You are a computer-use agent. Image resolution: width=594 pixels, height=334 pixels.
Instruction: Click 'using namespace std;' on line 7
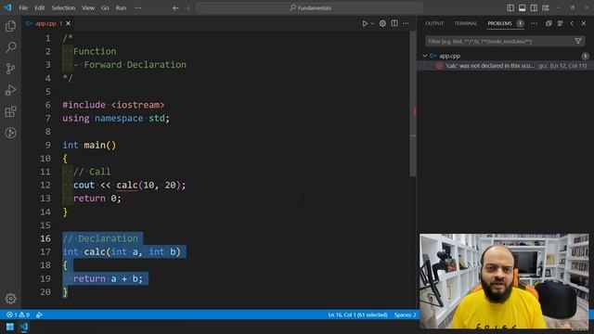[116, 118]
